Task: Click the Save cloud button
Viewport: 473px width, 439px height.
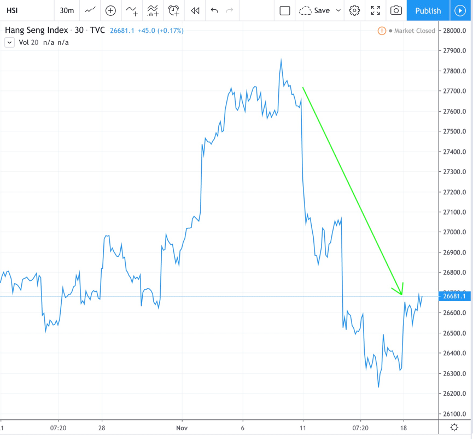Action: click(x=315, y=10)
